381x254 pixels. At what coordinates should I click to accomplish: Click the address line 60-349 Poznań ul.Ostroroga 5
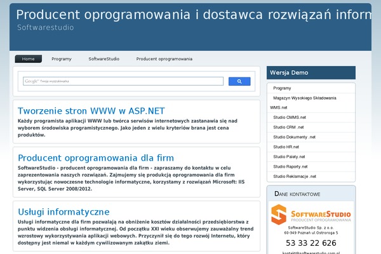point(311,233)
